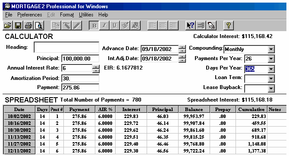Open the Loan Term dropdown
Screen dimensions: 289x156
[271, 79]
